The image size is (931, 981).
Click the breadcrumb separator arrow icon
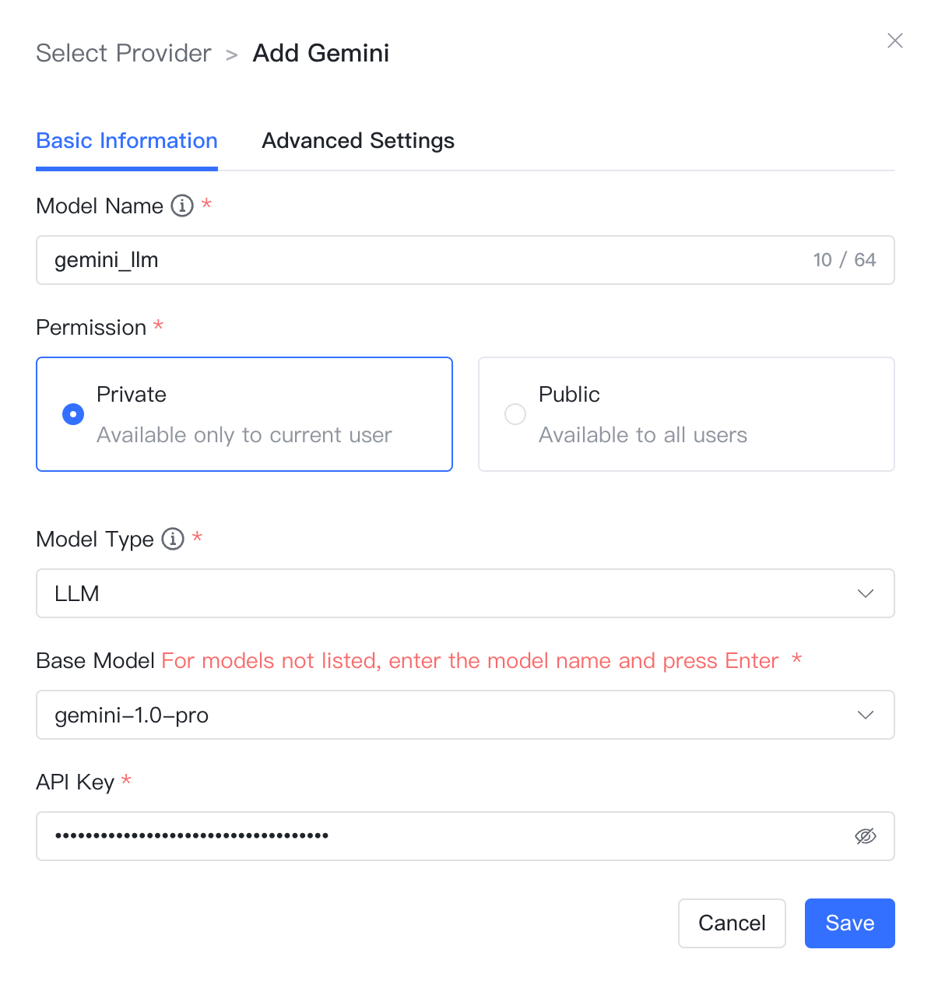[232, 54]
